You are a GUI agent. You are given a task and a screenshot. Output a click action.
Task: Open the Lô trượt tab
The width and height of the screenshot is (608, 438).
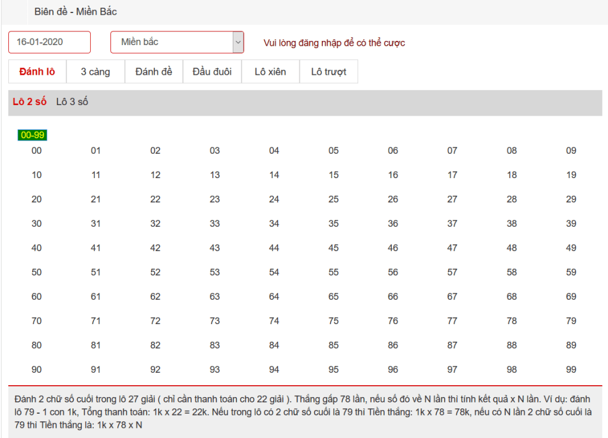(328, 72)
